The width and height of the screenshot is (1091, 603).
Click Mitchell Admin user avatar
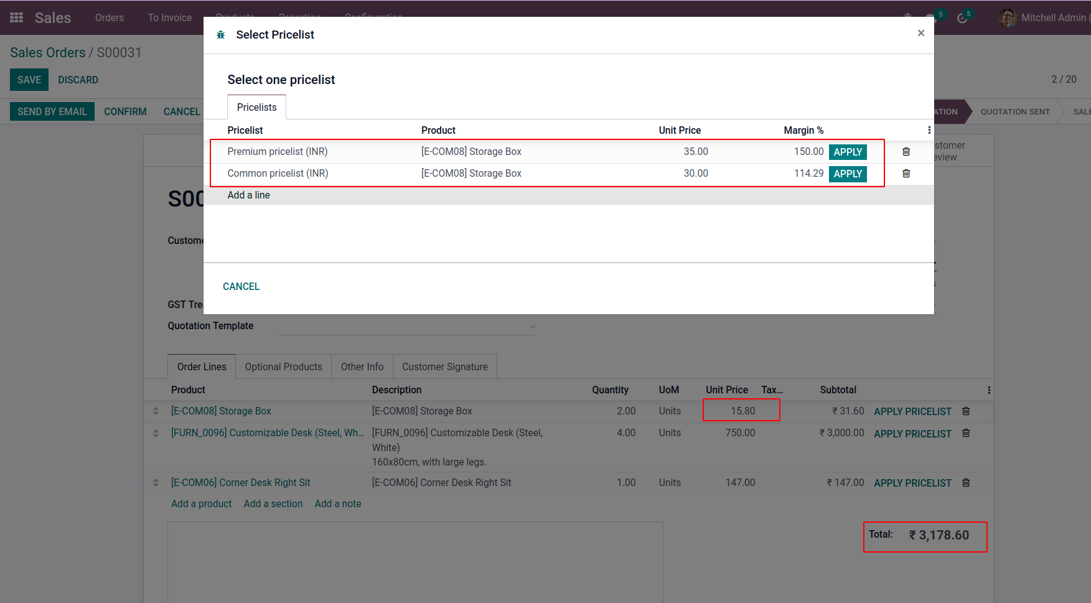(1007, 18)
